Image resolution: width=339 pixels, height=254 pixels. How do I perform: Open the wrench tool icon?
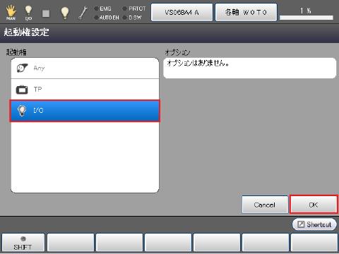click(x=83, y=13)
